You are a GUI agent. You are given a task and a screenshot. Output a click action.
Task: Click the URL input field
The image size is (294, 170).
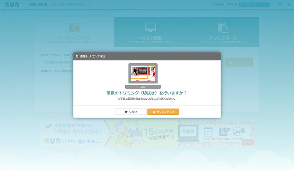[x=57, y=63]
